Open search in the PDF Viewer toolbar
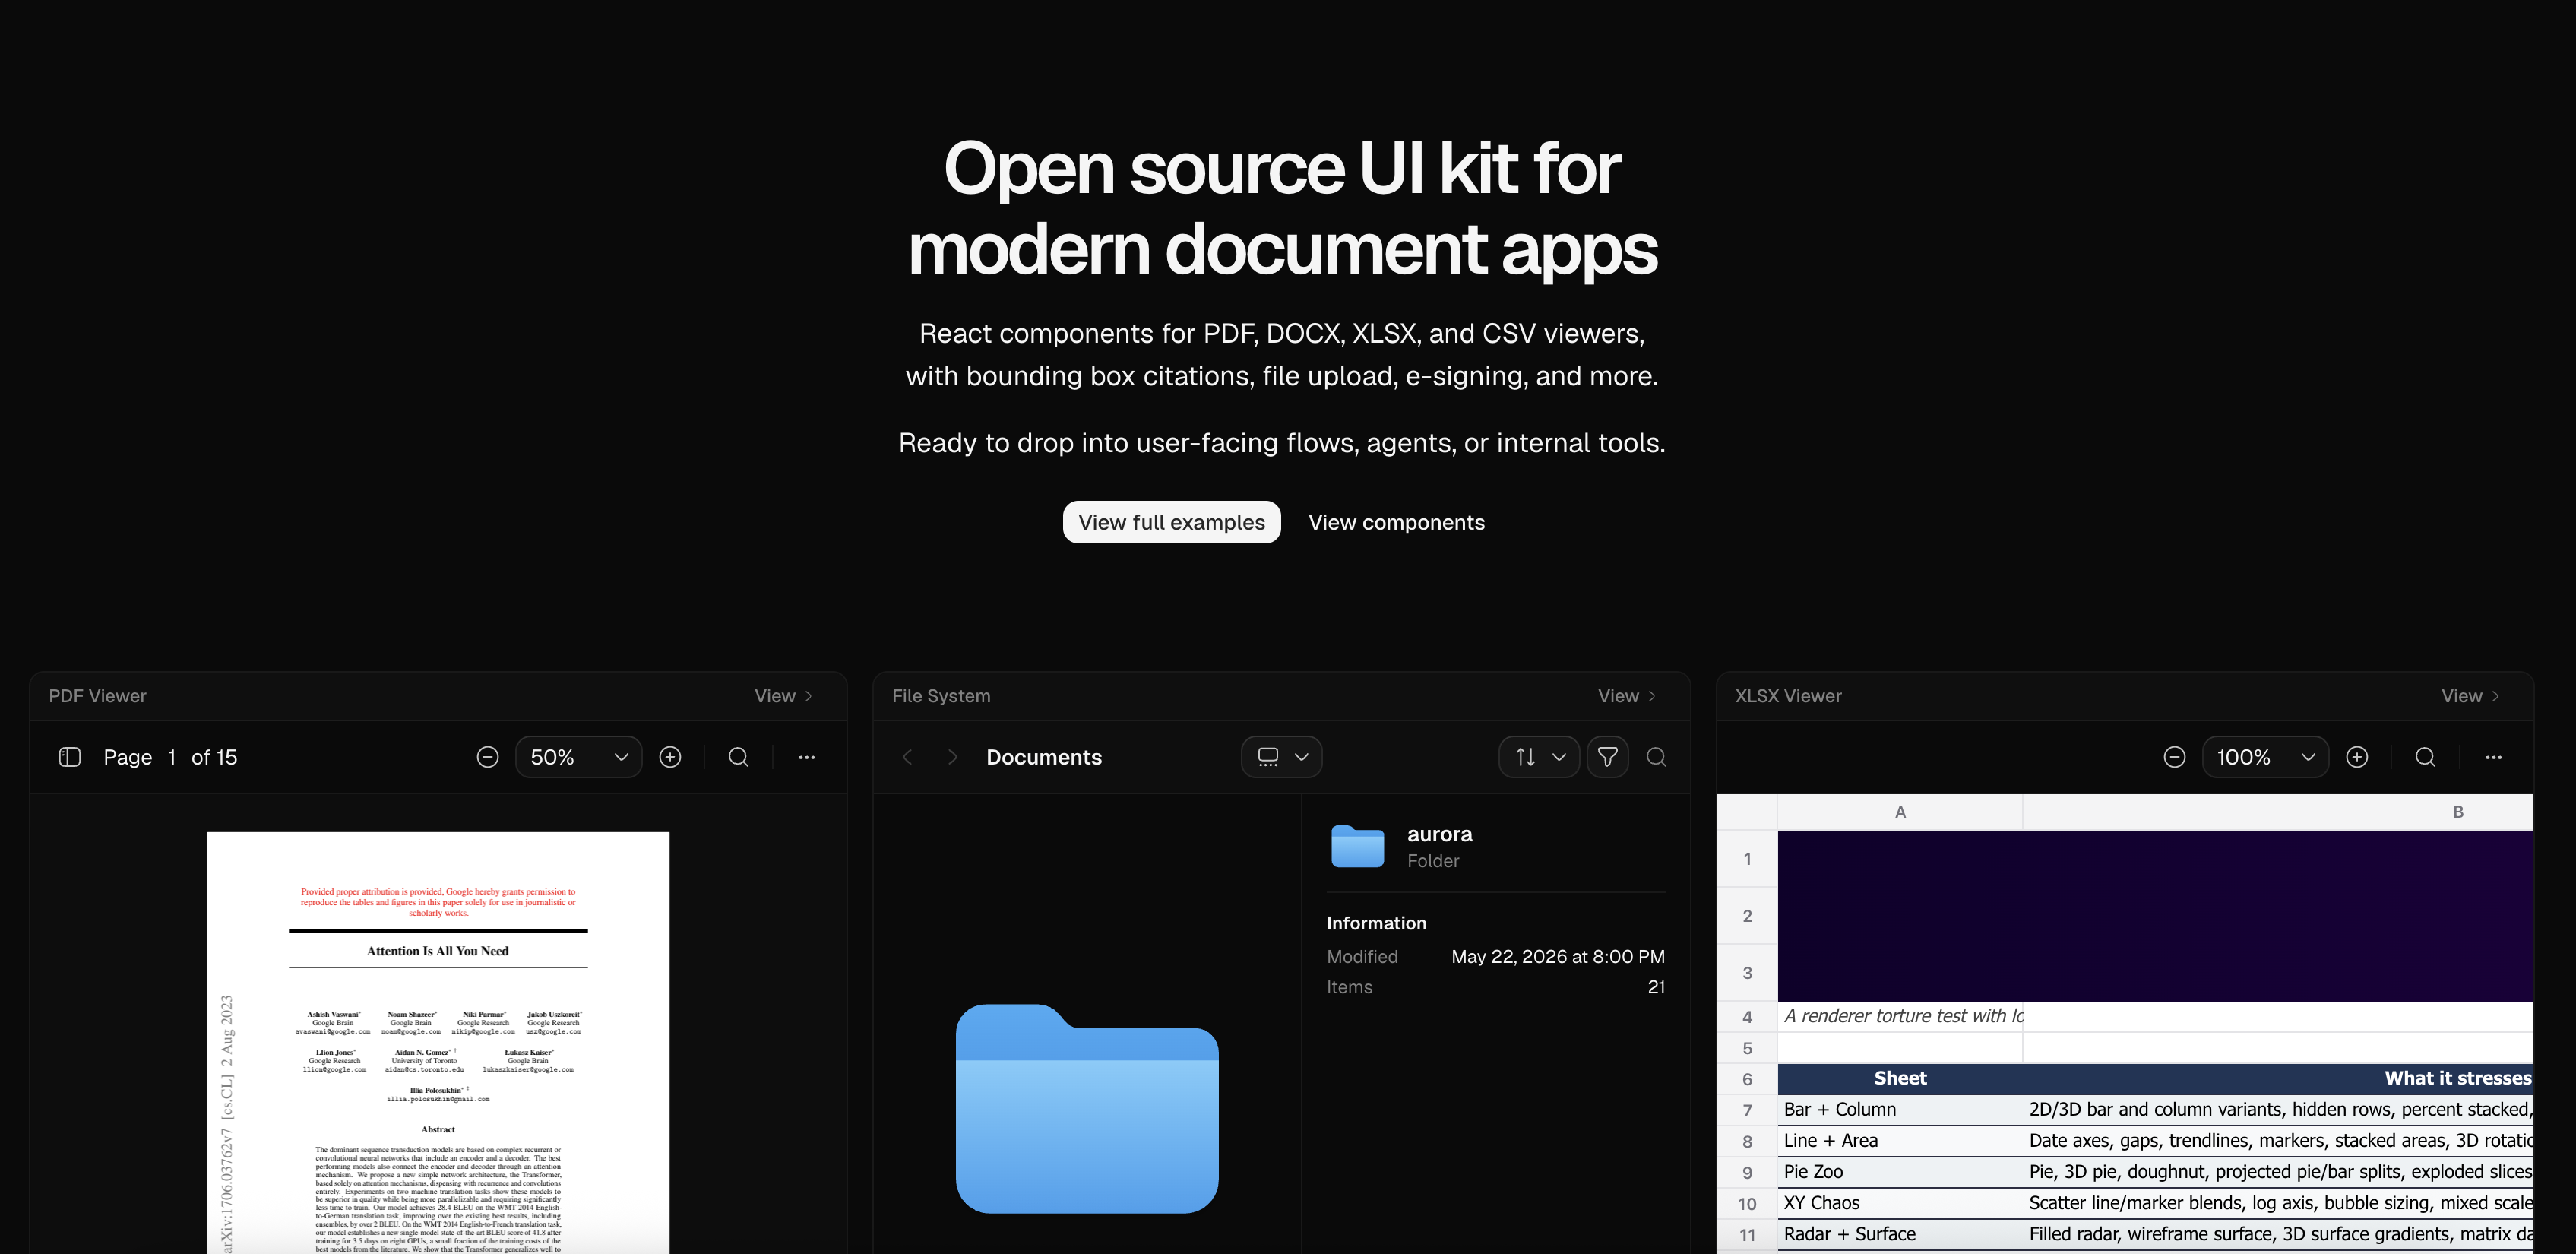 (739, 757)
